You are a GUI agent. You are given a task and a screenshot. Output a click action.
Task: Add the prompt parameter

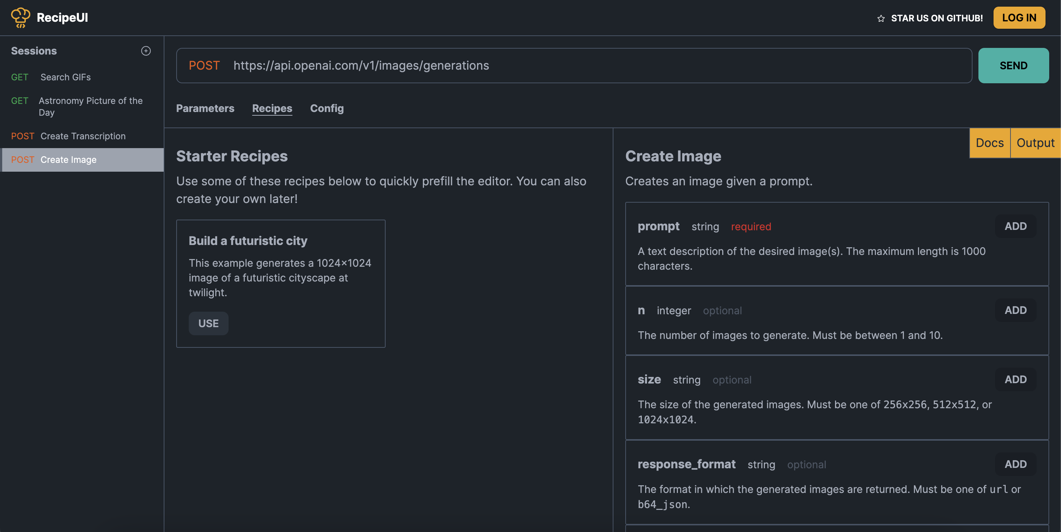1015,226
